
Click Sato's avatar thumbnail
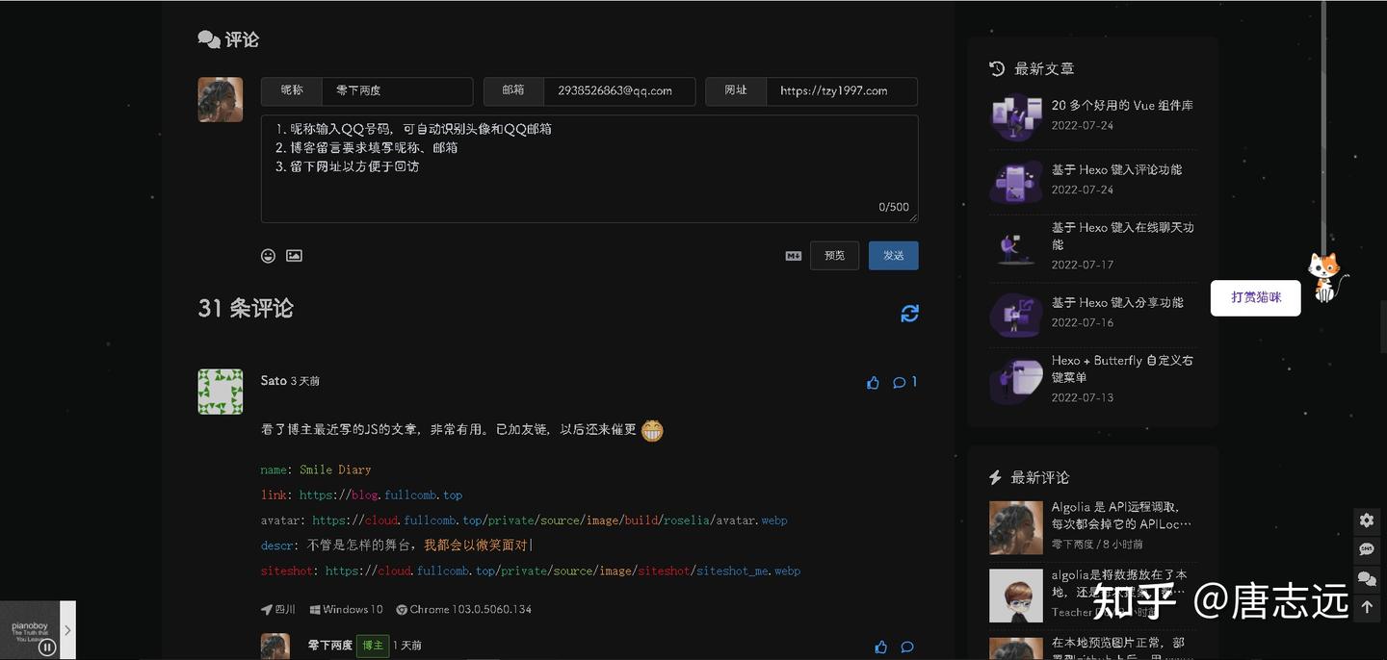point(220,391)
